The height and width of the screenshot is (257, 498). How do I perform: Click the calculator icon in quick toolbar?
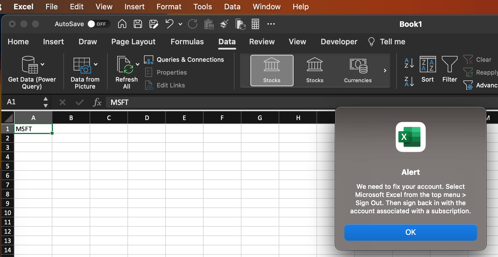255,24
